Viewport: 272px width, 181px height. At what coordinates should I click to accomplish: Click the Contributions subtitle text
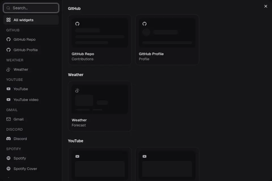tap(82, 59)
